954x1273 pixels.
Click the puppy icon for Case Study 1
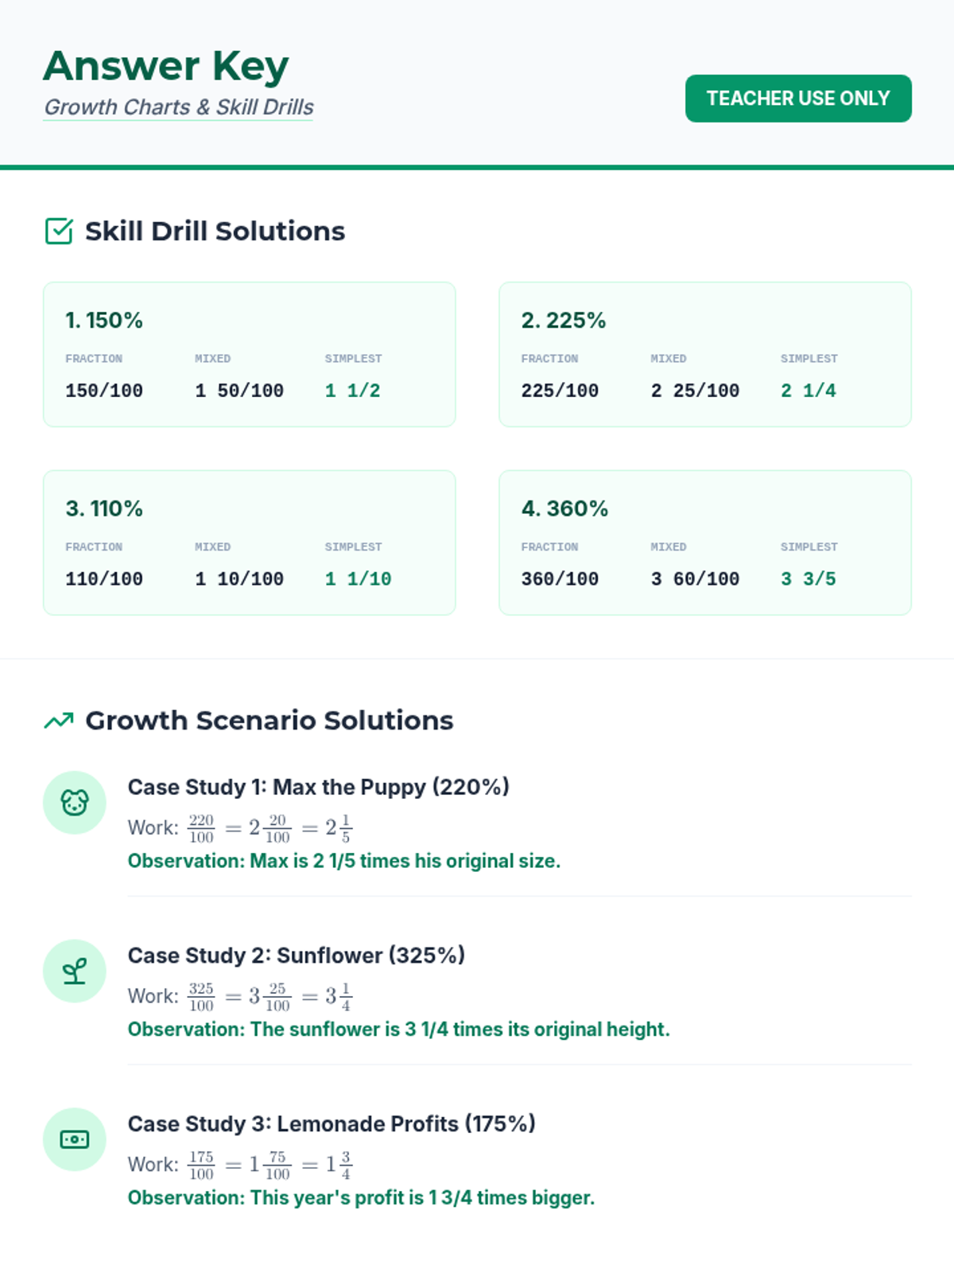tap(75, 803)
